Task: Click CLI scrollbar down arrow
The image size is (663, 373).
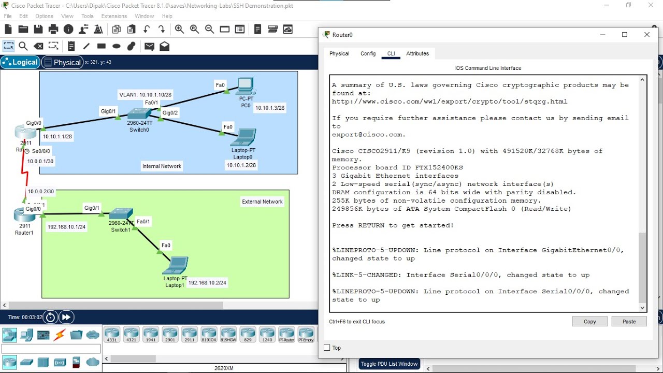Action: 643,308
